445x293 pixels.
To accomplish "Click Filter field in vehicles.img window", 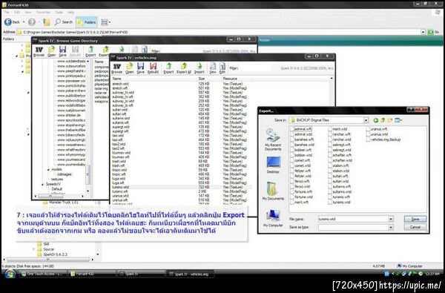I will 254,68.
